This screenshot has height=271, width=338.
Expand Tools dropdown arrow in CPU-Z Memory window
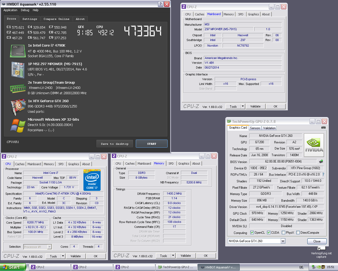(173, 256)
